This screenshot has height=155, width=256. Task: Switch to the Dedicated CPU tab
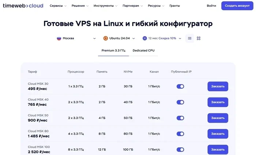pyautogui.click(x=143, y=50)
